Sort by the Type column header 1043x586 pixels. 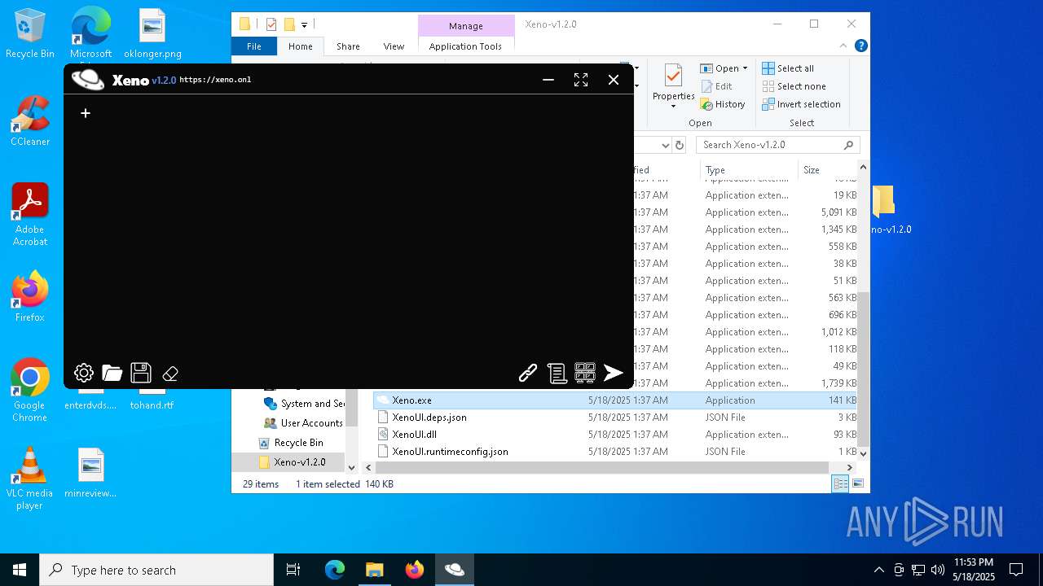click(x=748, y=170)
